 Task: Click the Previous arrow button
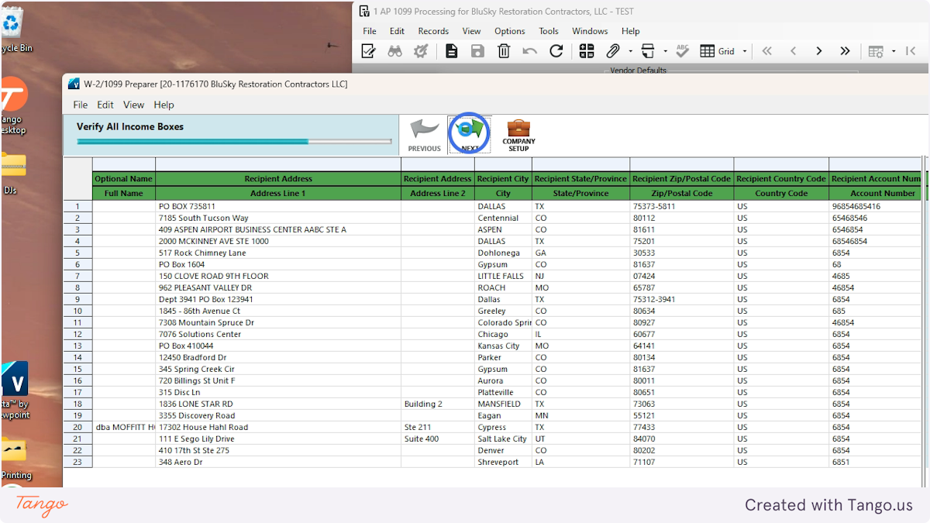(424, 136)
